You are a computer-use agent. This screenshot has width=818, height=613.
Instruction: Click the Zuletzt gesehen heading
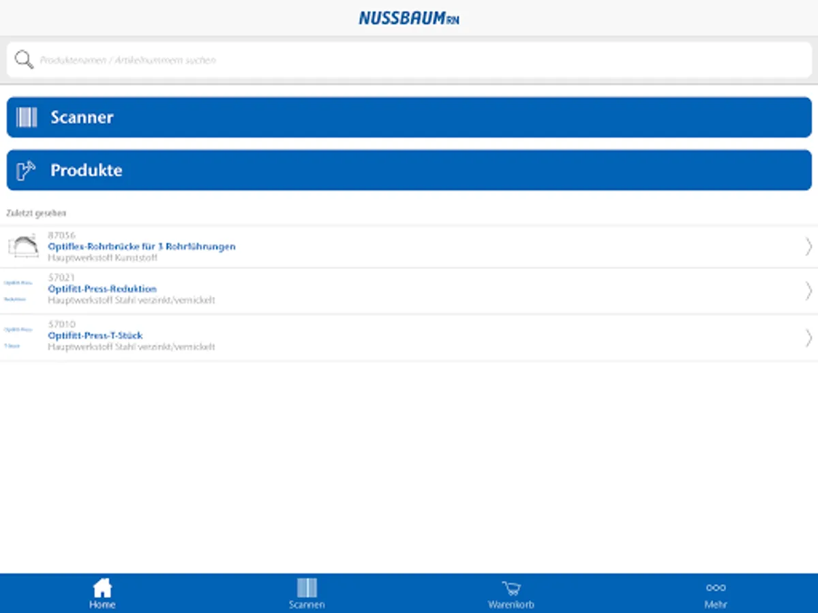click(x=36, y=213)
